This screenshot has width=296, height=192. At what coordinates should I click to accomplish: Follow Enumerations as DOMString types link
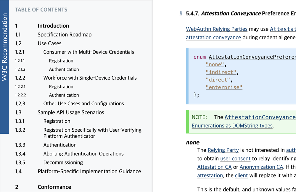click(x=232, y=126)
